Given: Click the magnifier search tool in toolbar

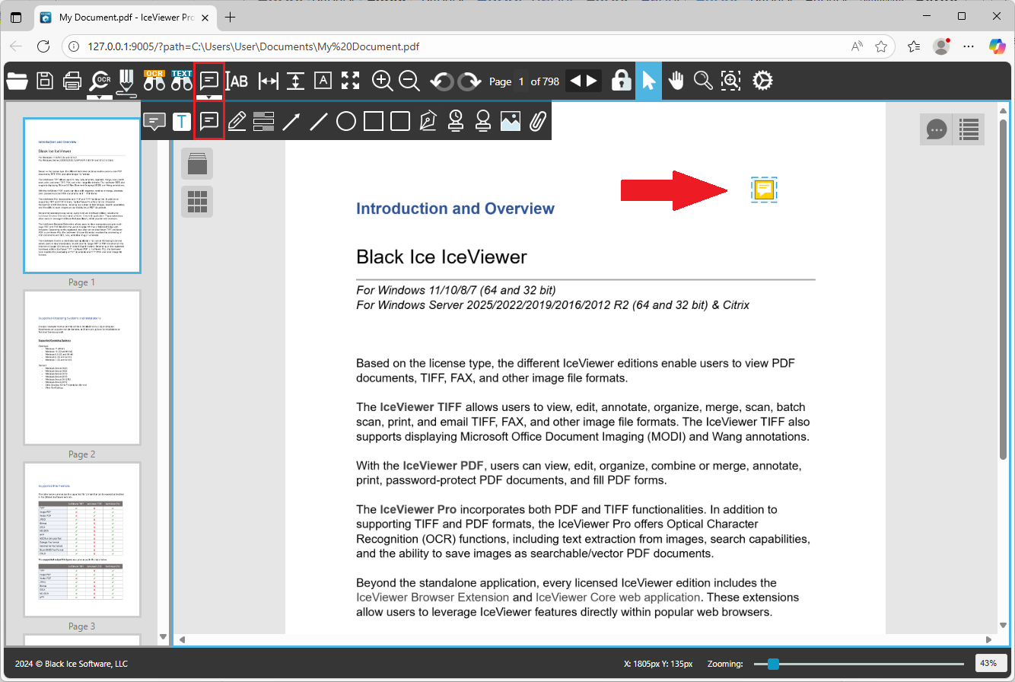Looking at the screenshot, I should coord(703,81).
